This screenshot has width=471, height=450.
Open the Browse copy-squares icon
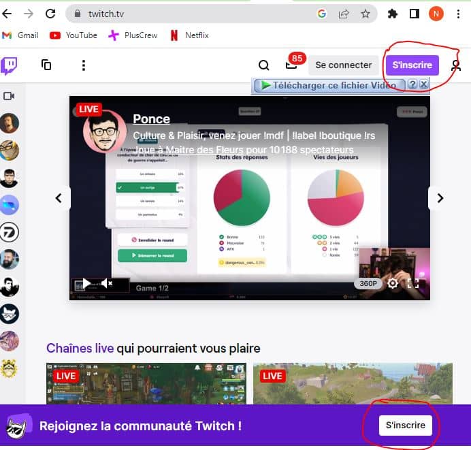tap(46, 65)
